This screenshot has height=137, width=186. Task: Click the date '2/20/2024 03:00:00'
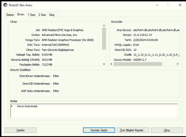tap(146, 40)
